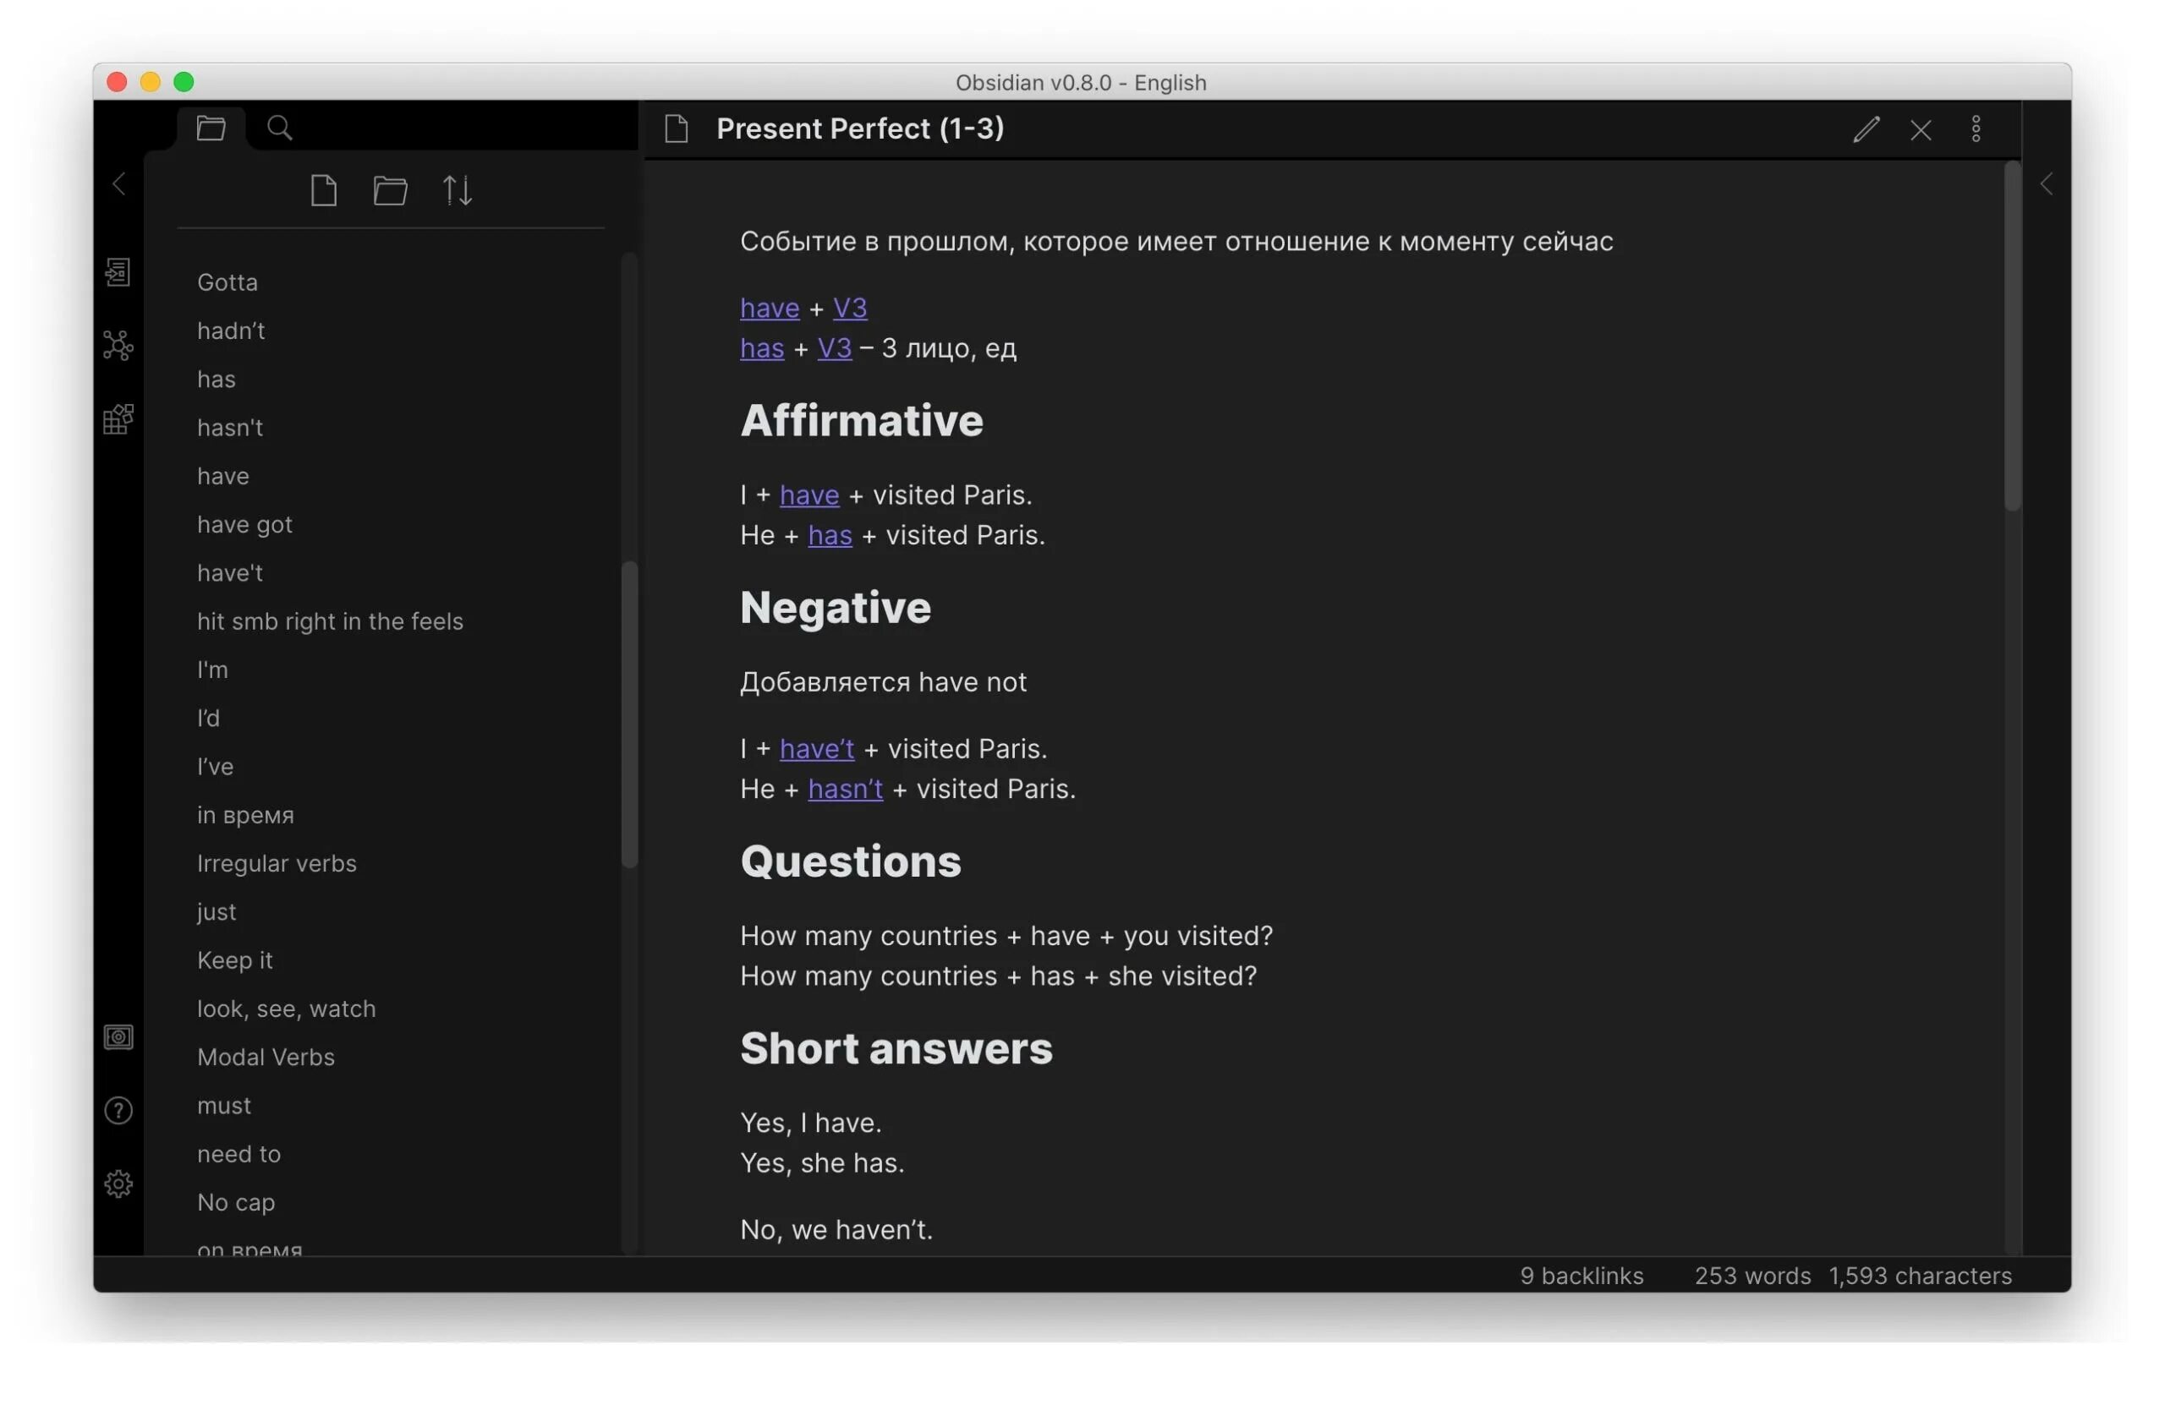
Task: Open the settings gear
Action: pyautogui.click(x=118, y=1184)
